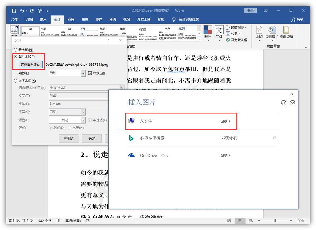Close the Insert Pictures dialog
The height and width of the screenshot is (230, 316).
coord(291,94)
